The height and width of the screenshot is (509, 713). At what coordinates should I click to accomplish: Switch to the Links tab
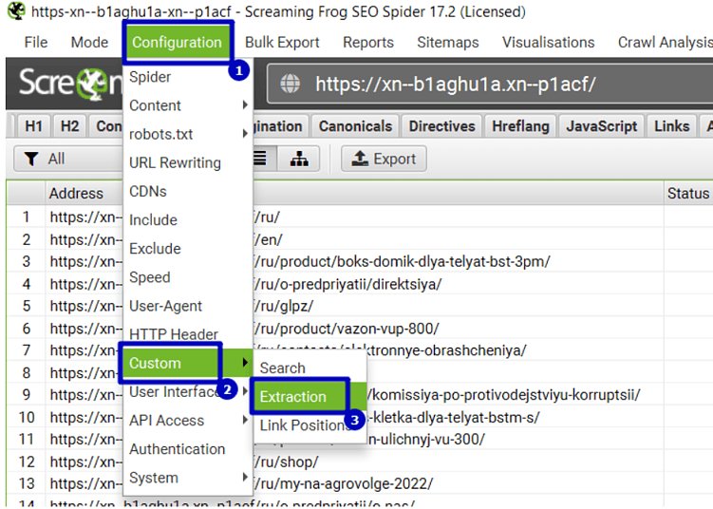[671, 126]
